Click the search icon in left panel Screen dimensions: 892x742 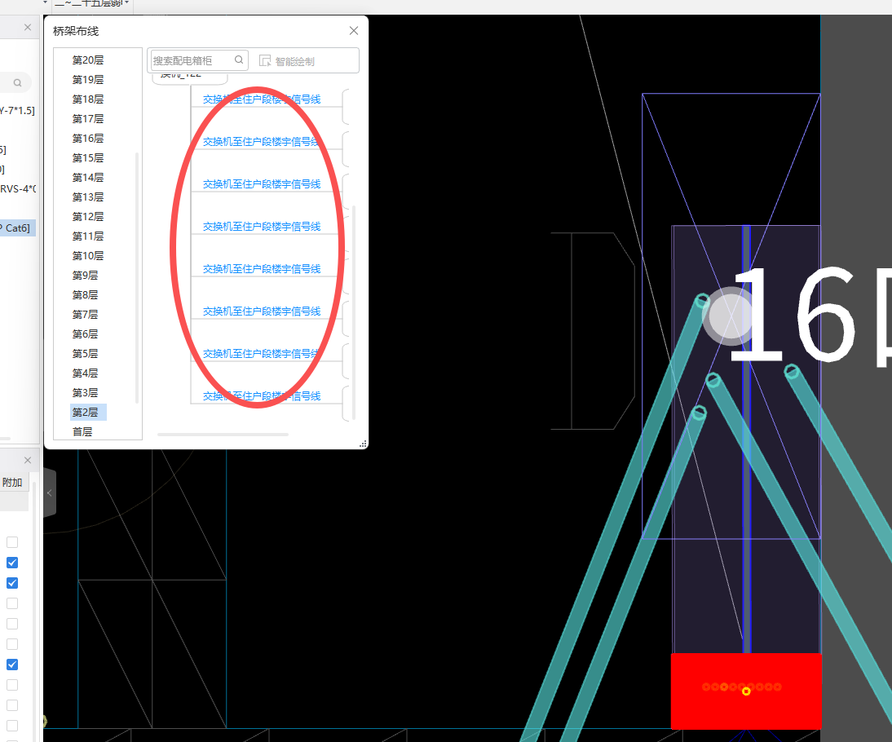[x=18, y=83]
